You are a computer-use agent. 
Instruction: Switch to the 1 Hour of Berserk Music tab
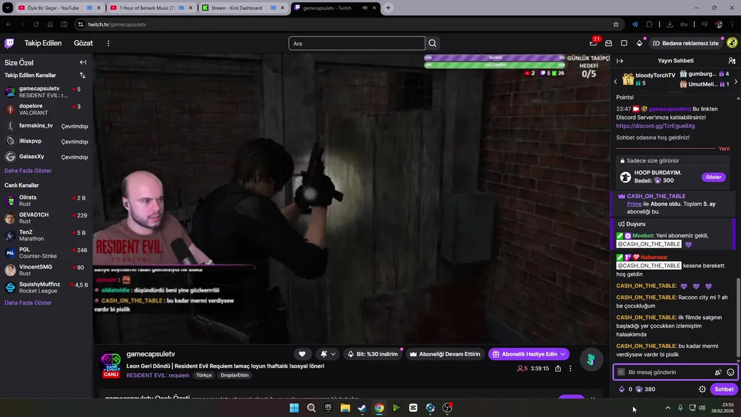coord(152,8)
